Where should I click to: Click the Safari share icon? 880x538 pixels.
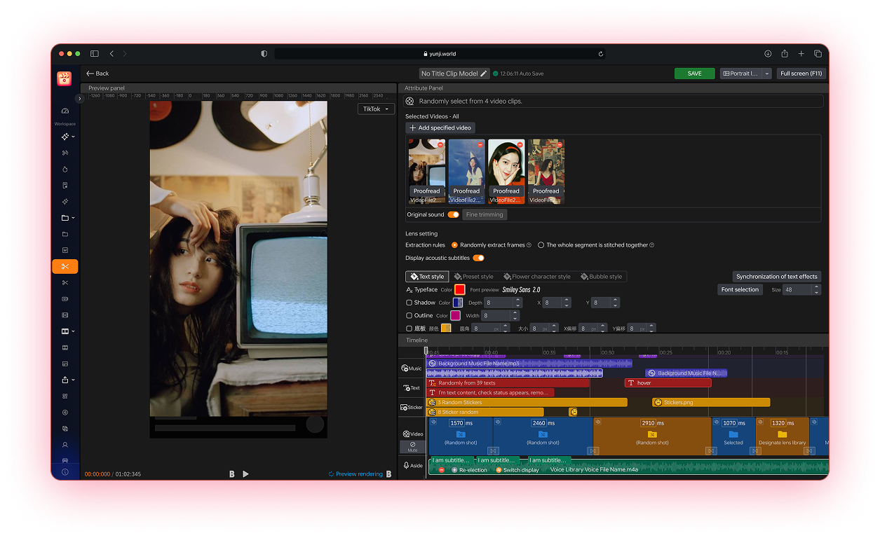(x=784, y=54)
